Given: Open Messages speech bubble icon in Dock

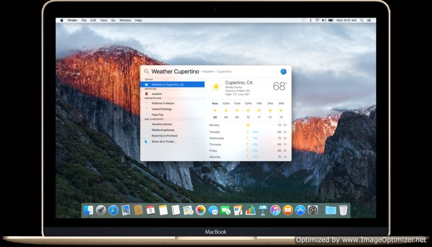Looking at the screenshot, I should point(213,210).
